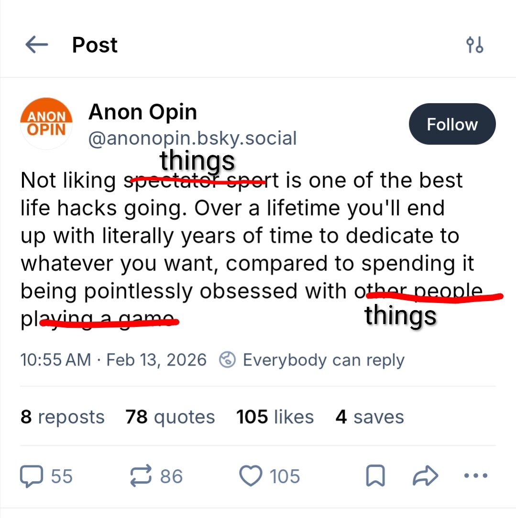Follow Anon Opin account

[452, 124]
